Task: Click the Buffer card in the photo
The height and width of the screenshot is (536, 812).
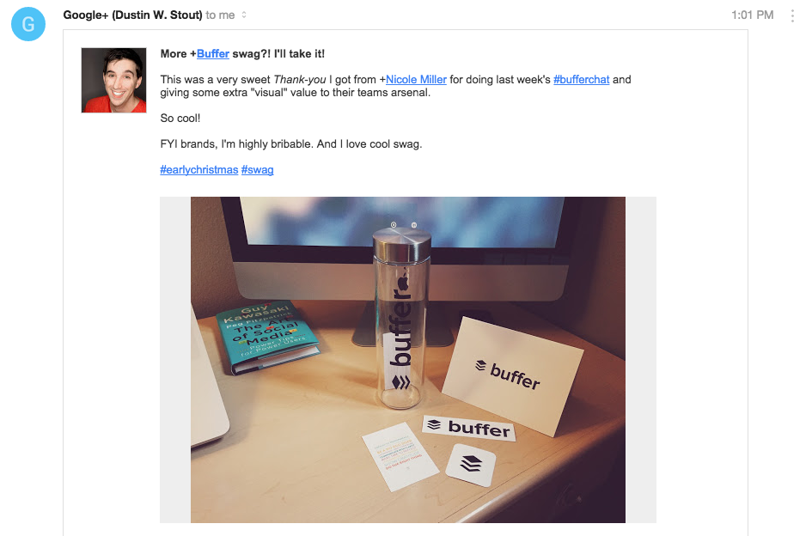Action: click(x=513, y=375)
